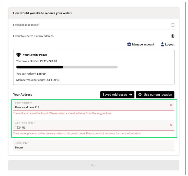Image resolution: width=188 pixels, height=176 pixels.
Task: Select the receive at my address radio button
Action: [173, 36]
